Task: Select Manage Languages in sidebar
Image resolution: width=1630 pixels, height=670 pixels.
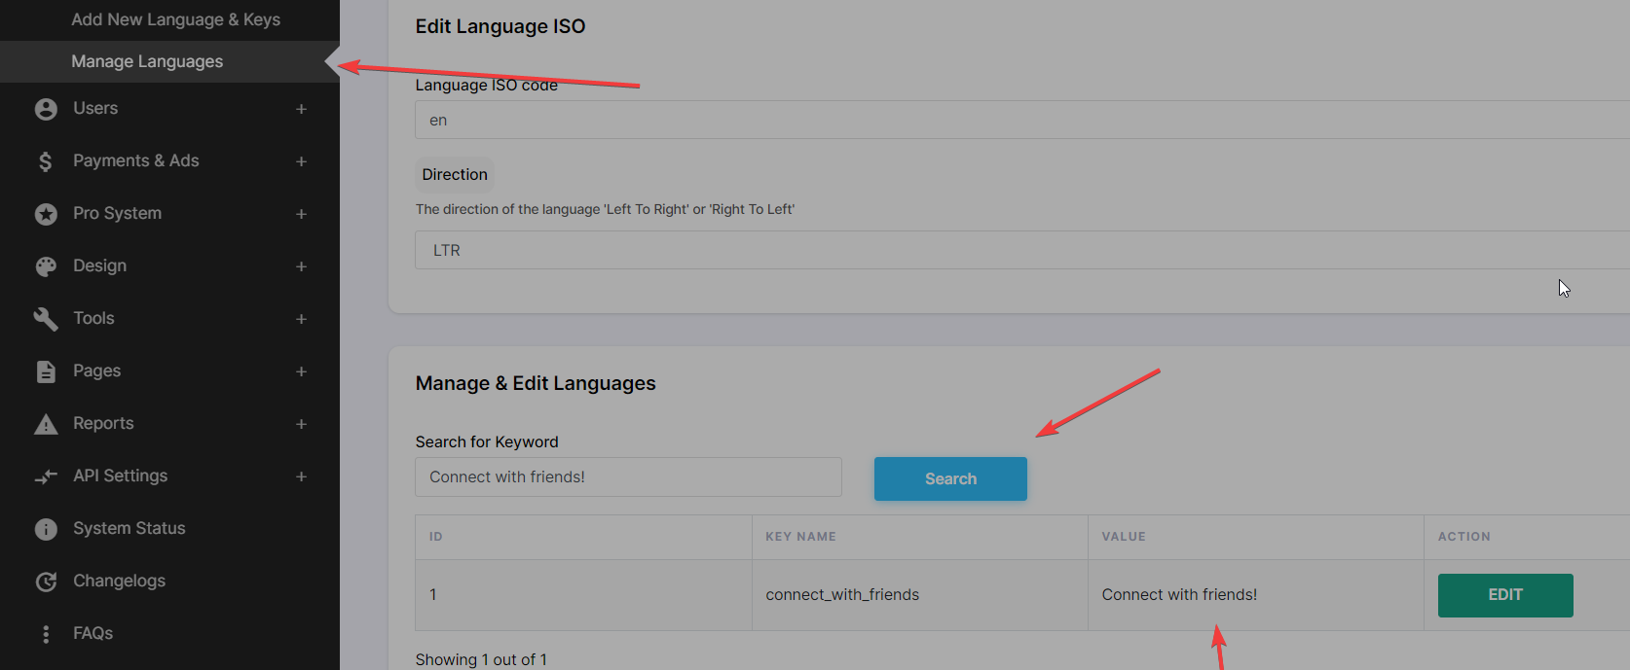Action: click(147, 61)
